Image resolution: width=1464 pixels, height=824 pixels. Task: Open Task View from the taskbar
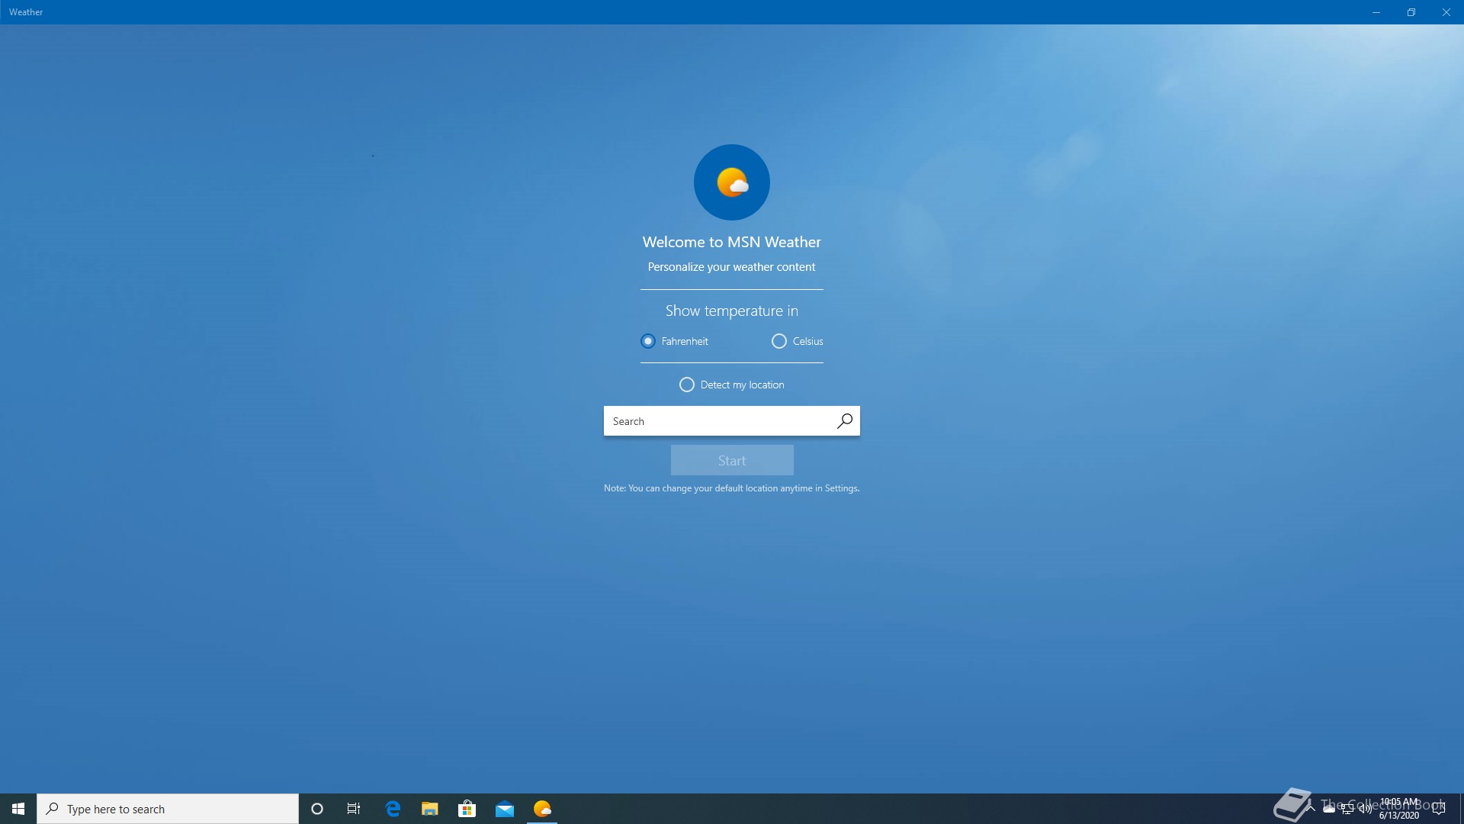pos(354,809)
